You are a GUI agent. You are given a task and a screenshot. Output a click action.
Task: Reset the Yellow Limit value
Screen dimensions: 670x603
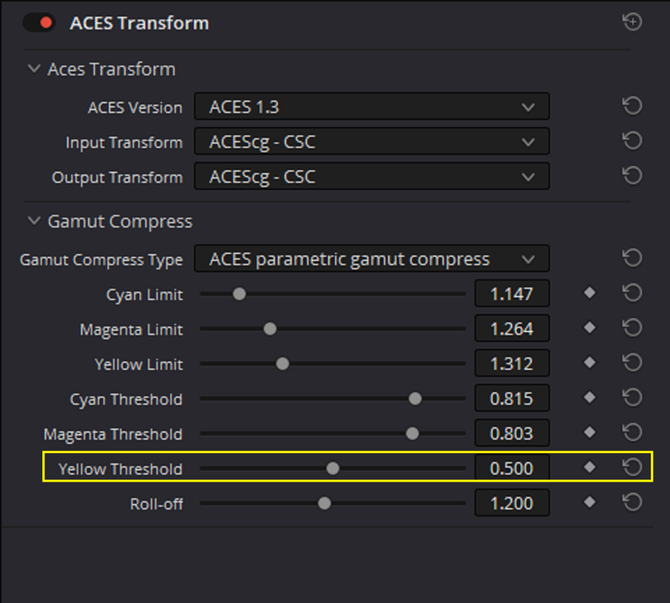[632, 363]
